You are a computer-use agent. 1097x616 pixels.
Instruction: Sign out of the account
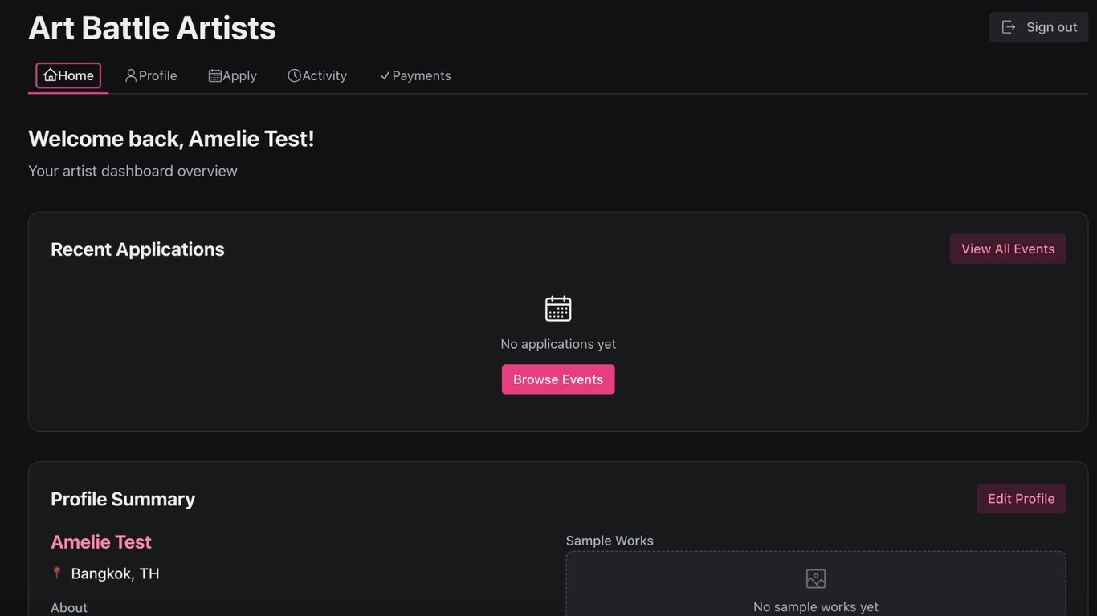pos(1039,27)
